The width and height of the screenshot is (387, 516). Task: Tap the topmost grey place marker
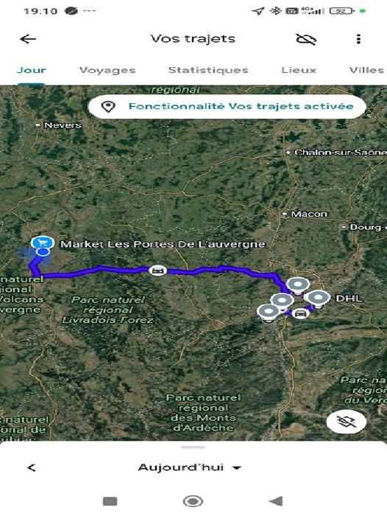click(297, 285)
